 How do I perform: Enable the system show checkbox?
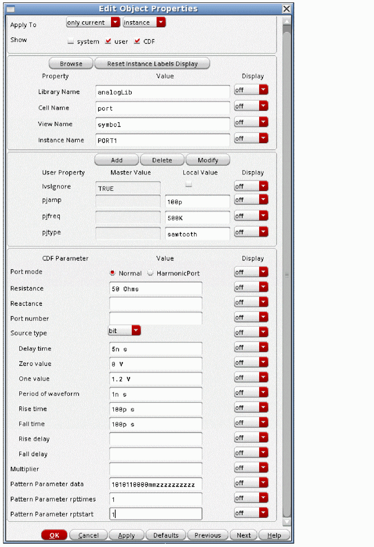pyautogui.click(x=71, y=42)
